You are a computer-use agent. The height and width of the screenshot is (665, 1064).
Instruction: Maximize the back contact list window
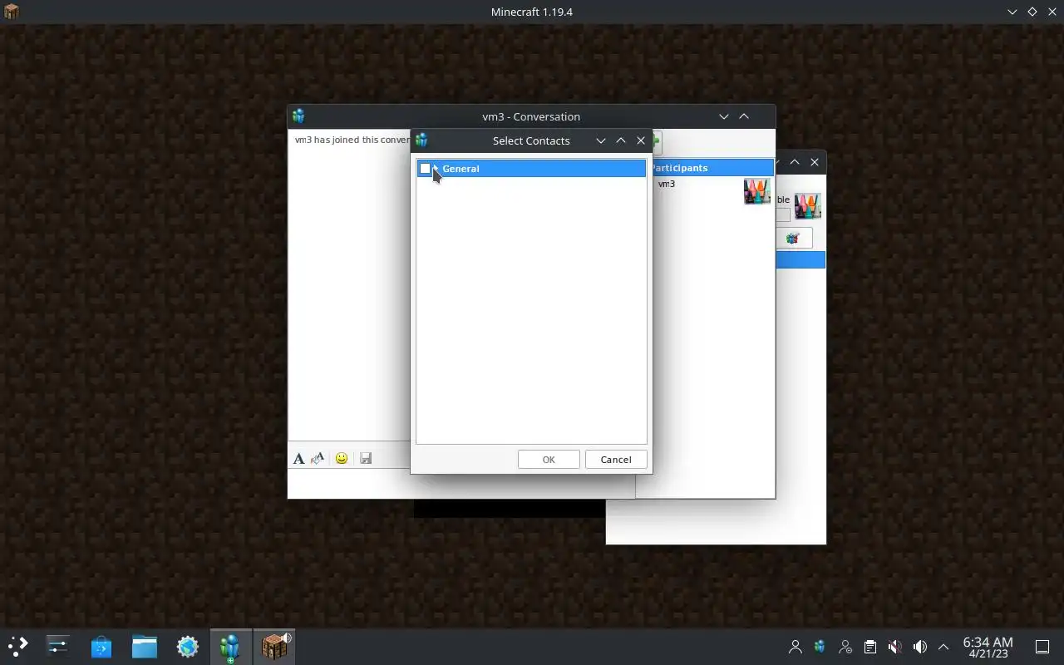[x=795, y=162]
